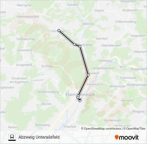Click the Streitberg place label

pyautogui.click(x=105, y=61)
